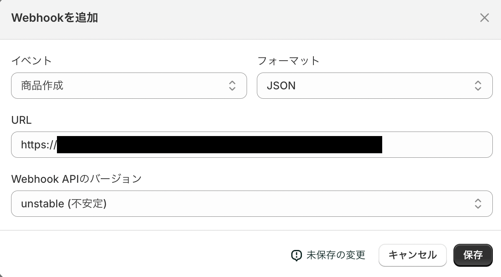The width and height of the screenshot is (501, 277).
Task: Click the blacked-out part of the URL
Action: coord(219,145)
